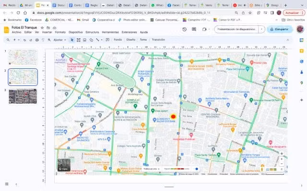Image resolution: width=307 pixels, height=191 pixels.
Task: Open the Diapositiva menu
Action: (76, 32)
